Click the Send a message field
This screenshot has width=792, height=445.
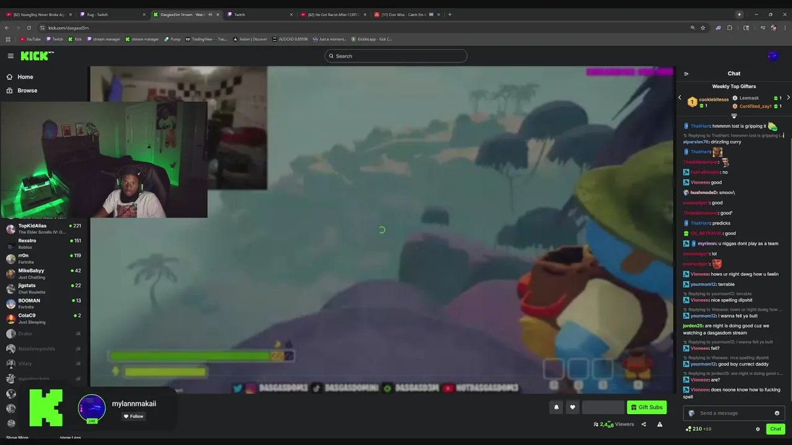(x=734, y=413)
